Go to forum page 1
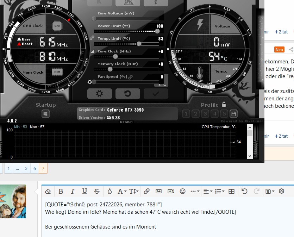294x237 pixels. pyautogui.click(x=8, y=168)
